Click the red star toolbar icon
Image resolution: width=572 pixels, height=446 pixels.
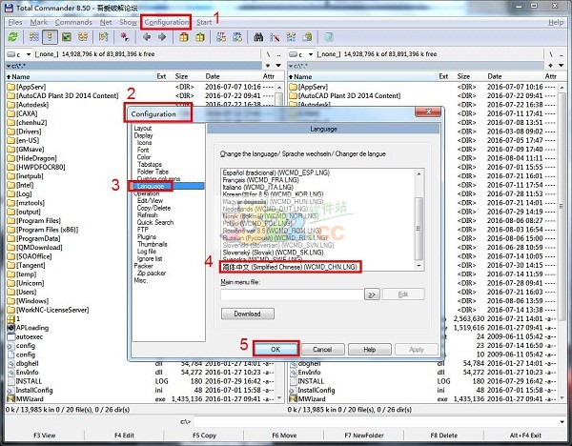[124, 37]
